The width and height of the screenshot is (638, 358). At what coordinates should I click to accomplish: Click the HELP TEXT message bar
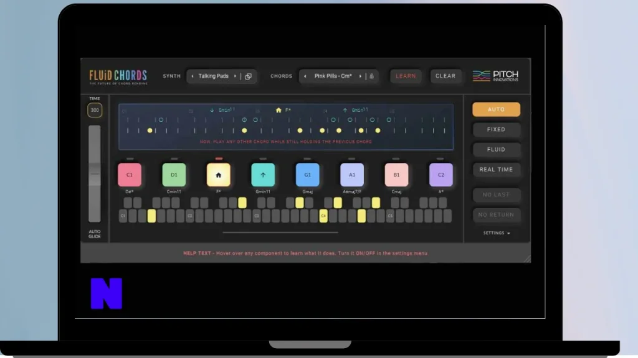(305, 254)
